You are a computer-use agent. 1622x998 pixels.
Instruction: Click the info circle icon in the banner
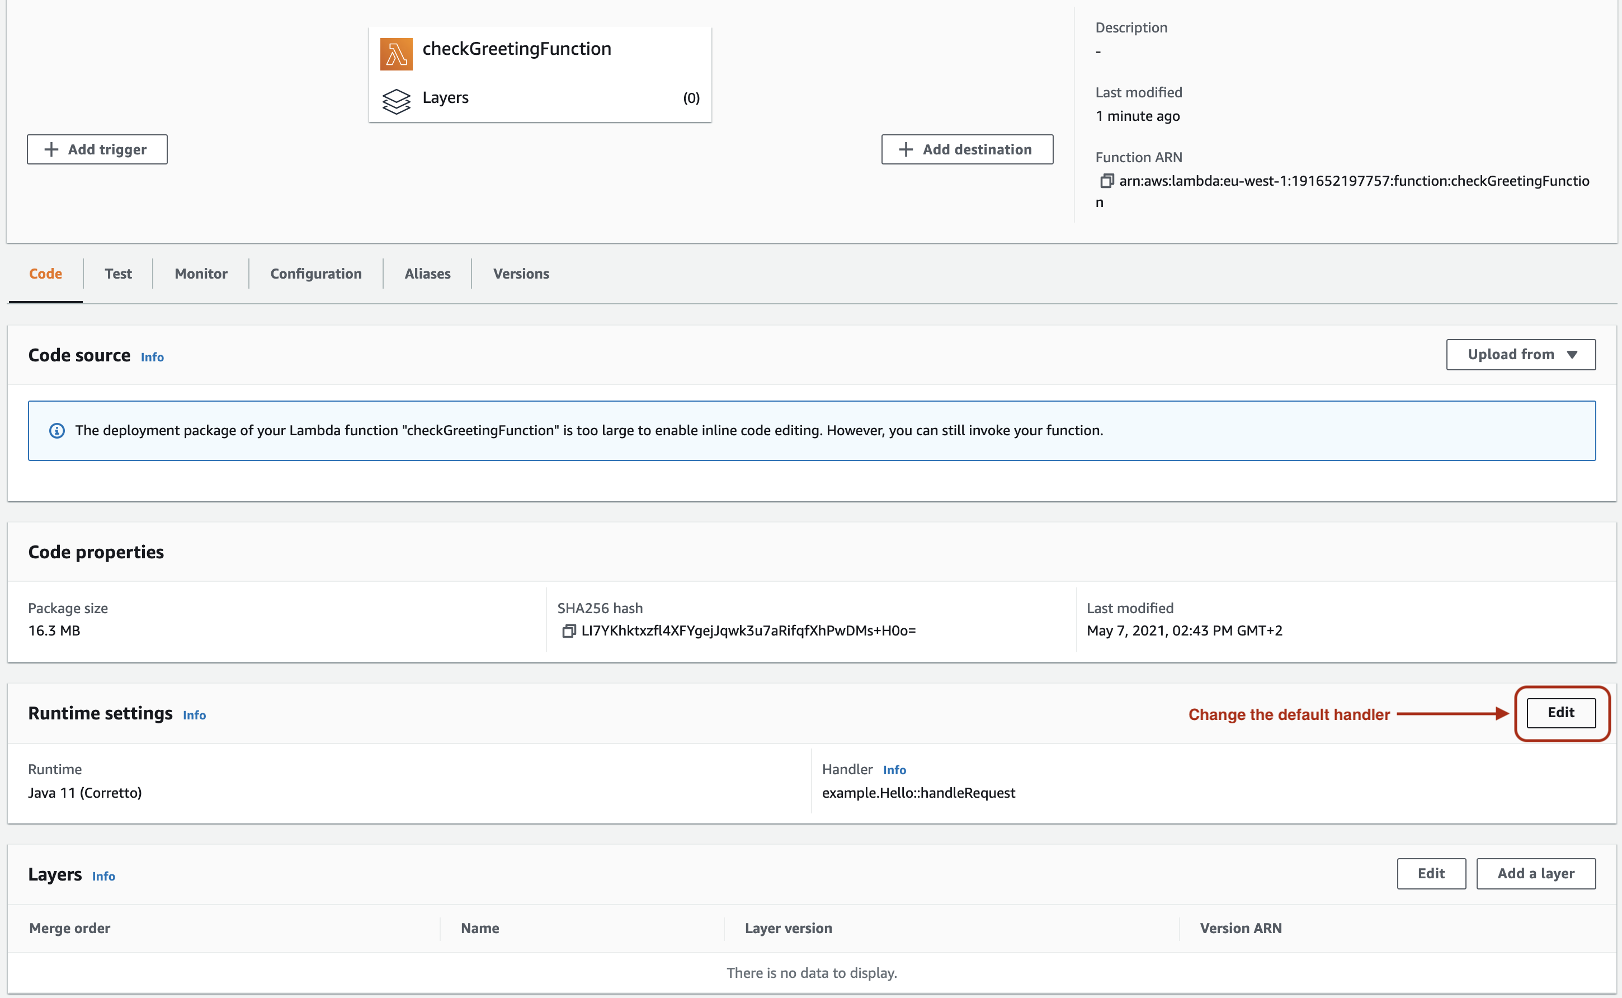(x=58, y=431)
